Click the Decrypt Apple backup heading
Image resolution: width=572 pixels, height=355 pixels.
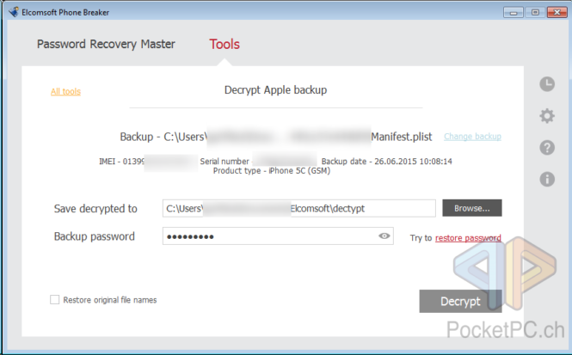275,90
